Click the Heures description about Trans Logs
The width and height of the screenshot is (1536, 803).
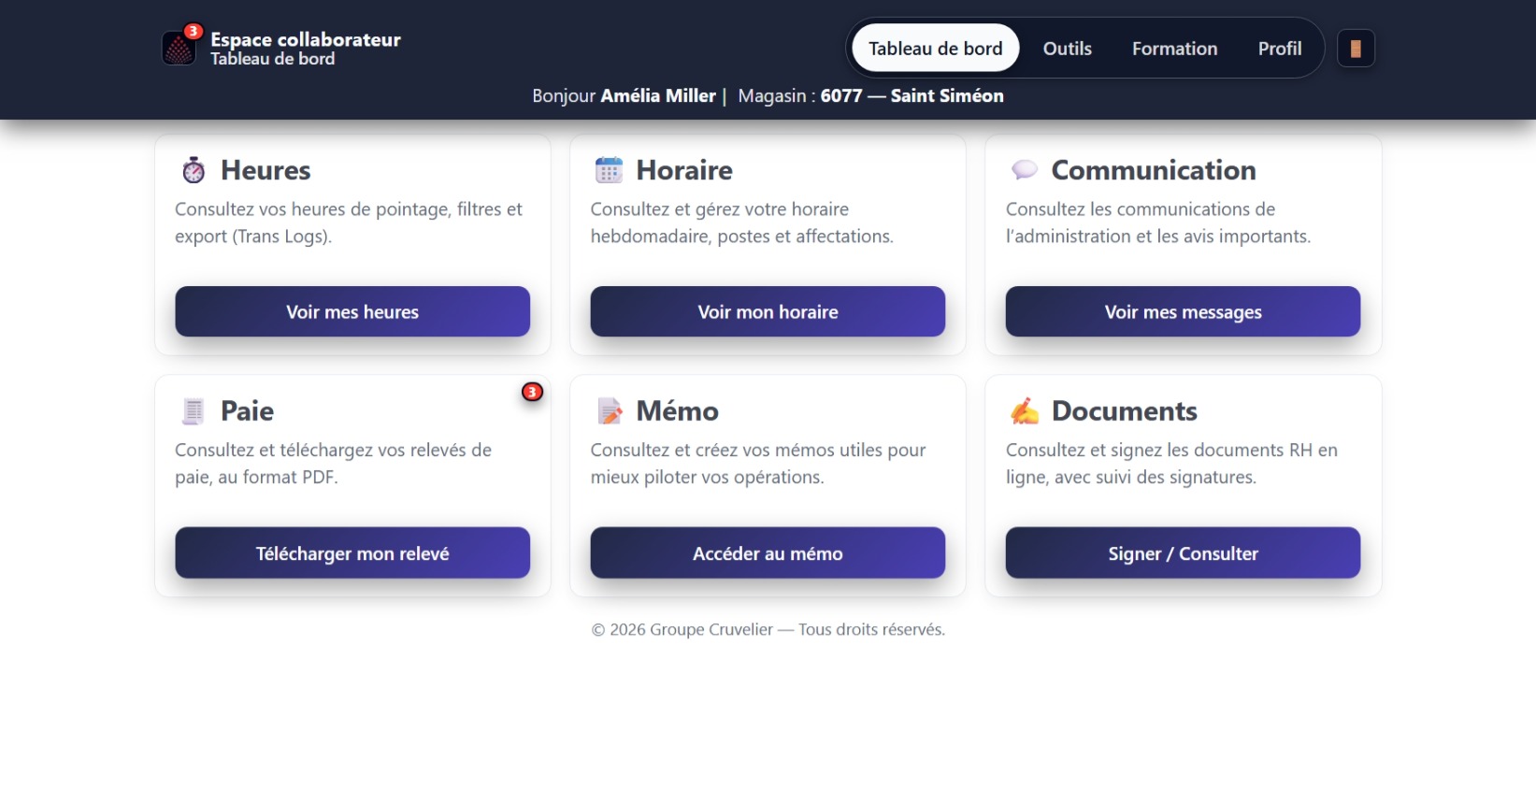coord(349,222)
